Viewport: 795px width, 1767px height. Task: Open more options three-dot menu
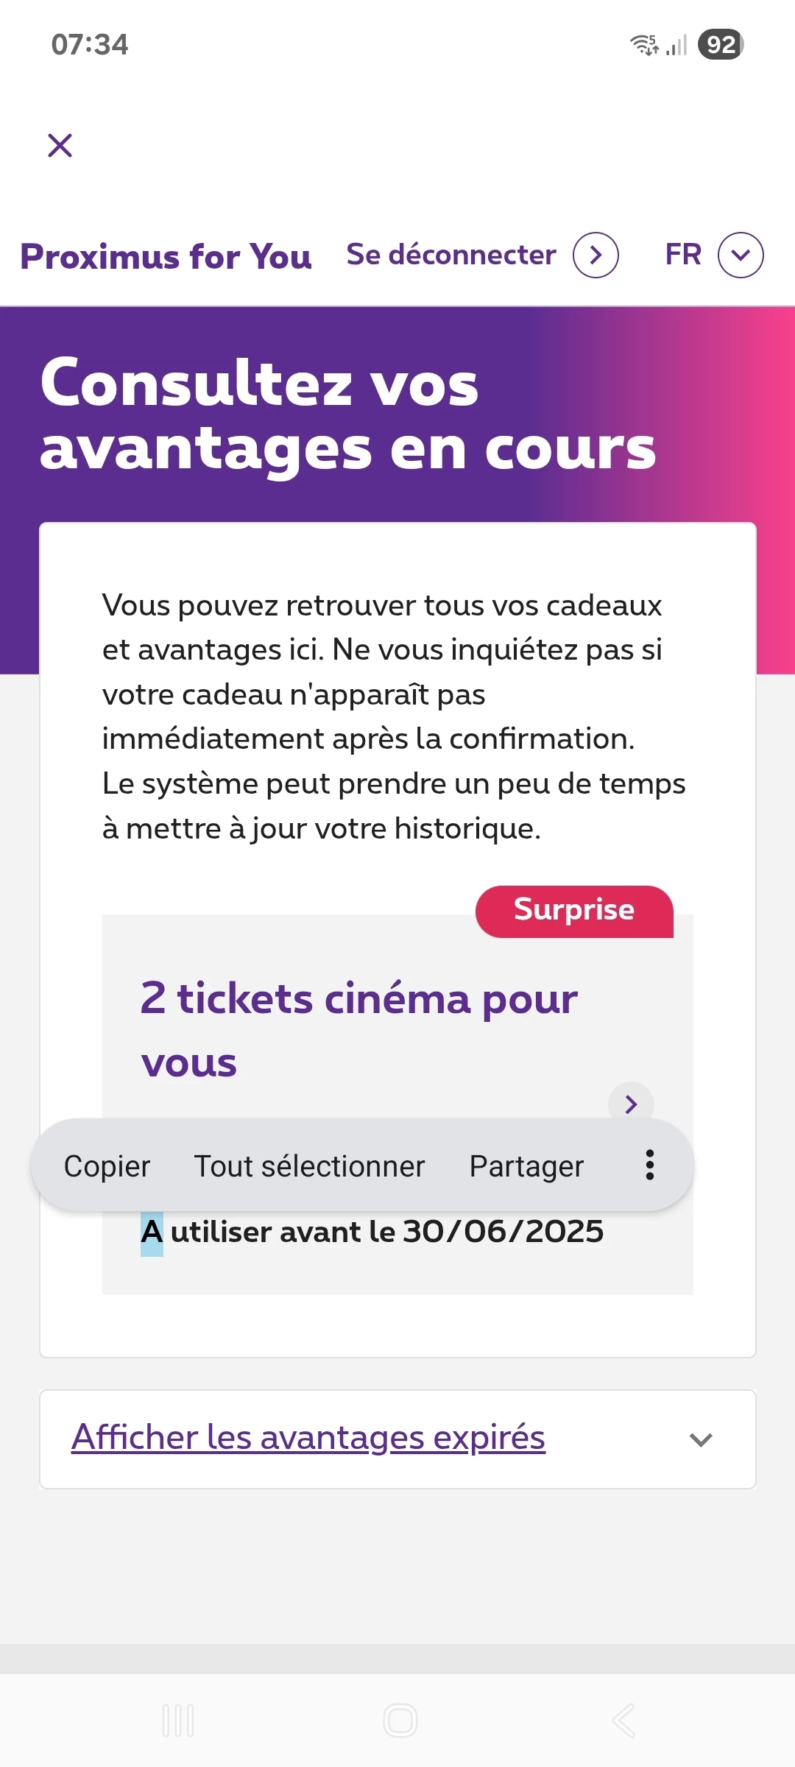[x=649, y=1165]
